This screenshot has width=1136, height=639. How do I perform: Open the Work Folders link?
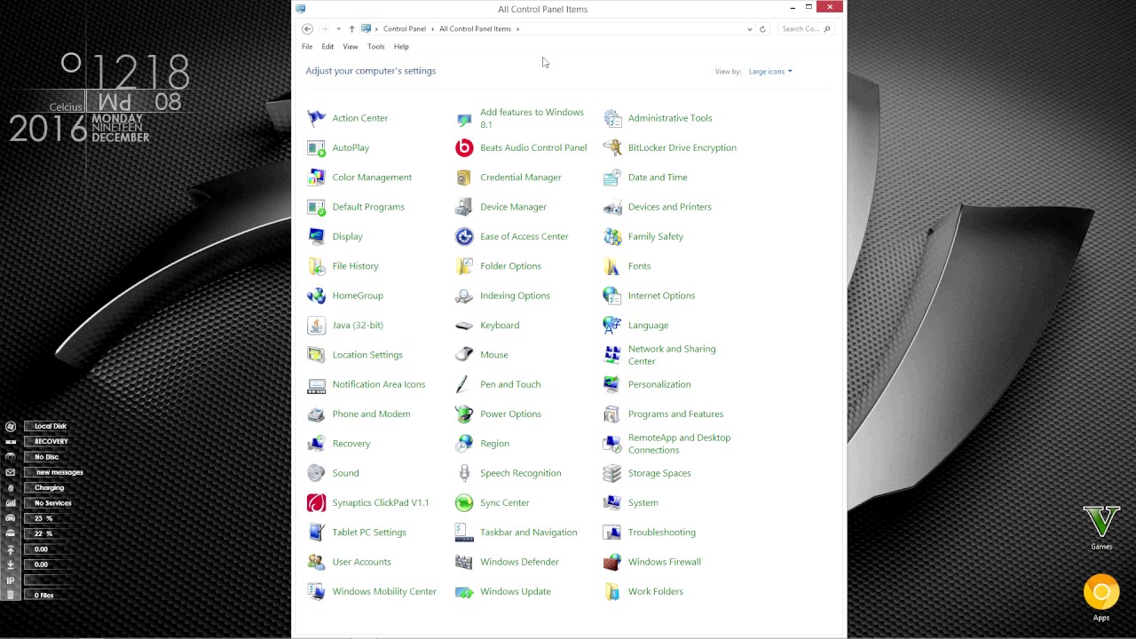(x=655, y=591)
